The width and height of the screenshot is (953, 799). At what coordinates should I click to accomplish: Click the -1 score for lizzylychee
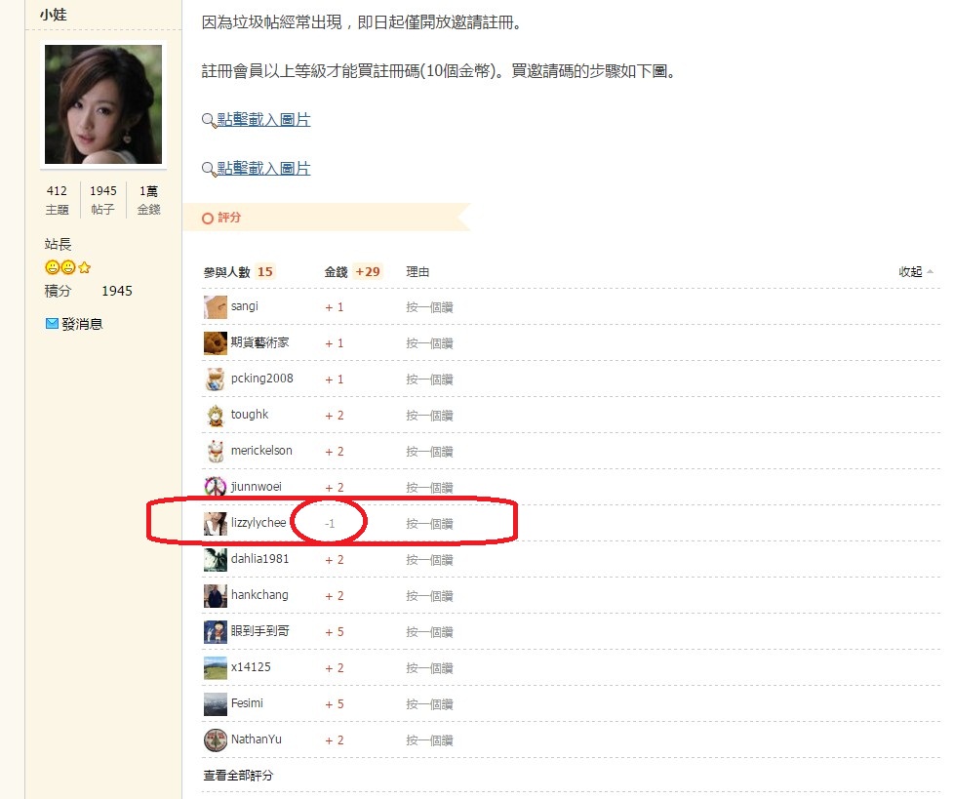click(330, 524)
